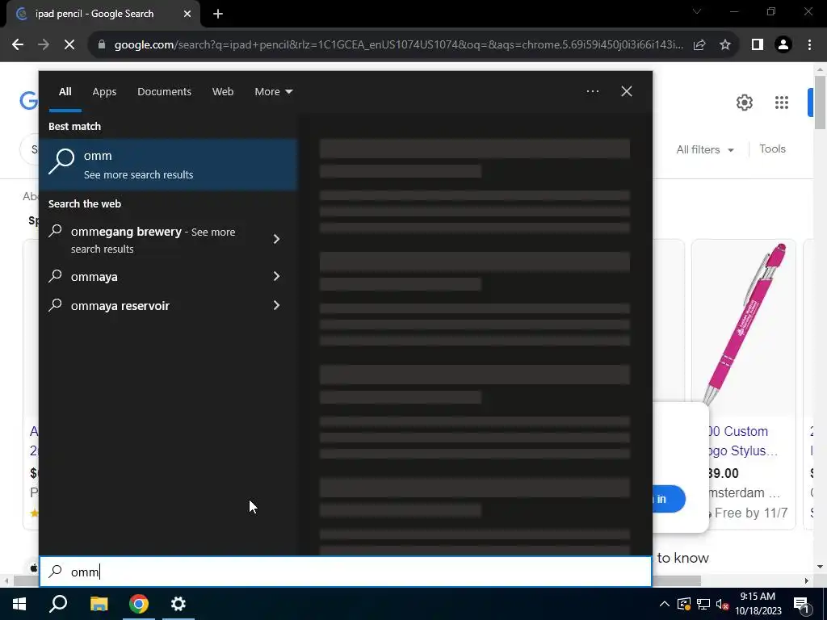827x620 pixels.
Task: Show hidden system tray icons
Action: 665,604
